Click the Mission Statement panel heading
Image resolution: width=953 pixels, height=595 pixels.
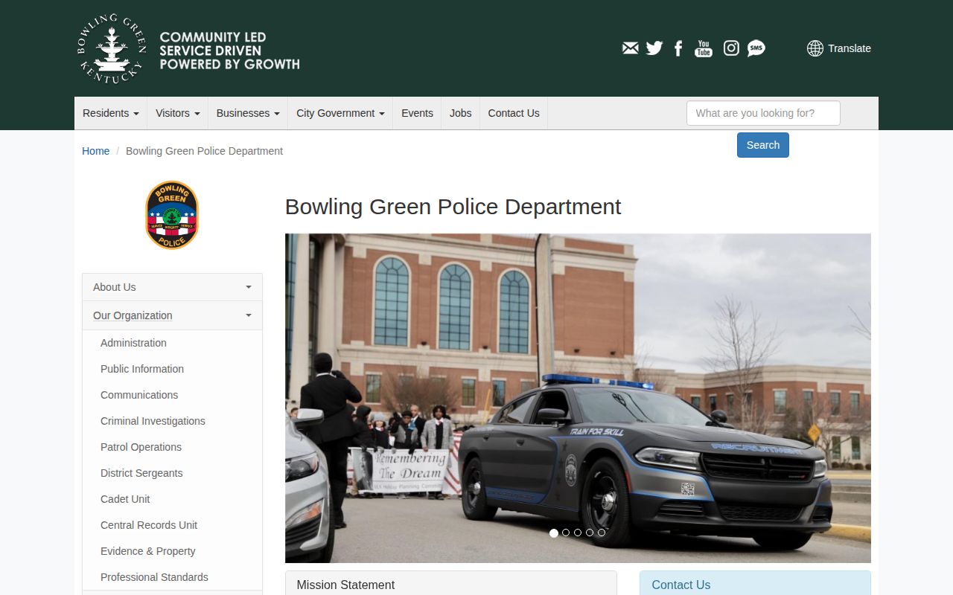click(451, 585)
